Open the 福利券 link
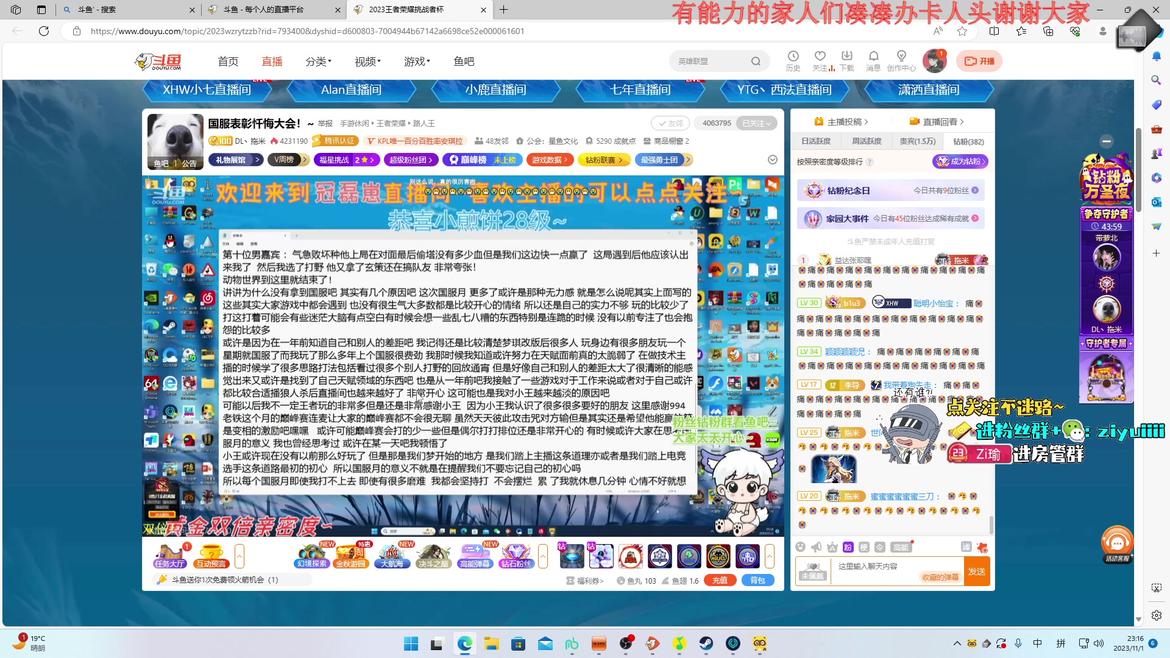The image size is (1170, 658). point(585,581)
